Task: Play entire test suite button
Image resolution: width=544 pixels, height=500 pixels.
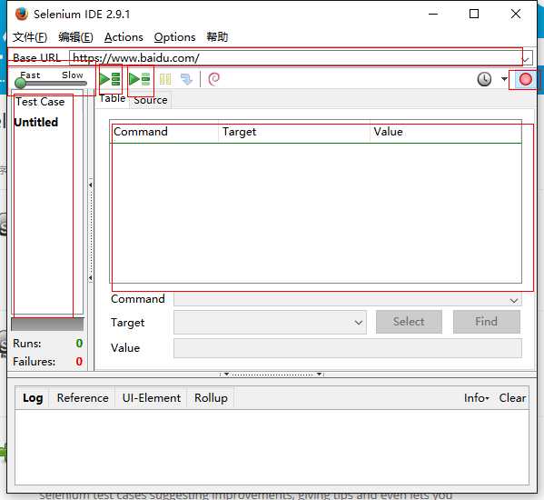Action: [x=110, y=79]
